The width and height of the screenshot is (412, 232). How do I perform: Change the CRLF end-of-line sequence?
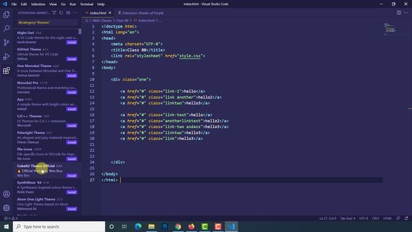point(375,218)
